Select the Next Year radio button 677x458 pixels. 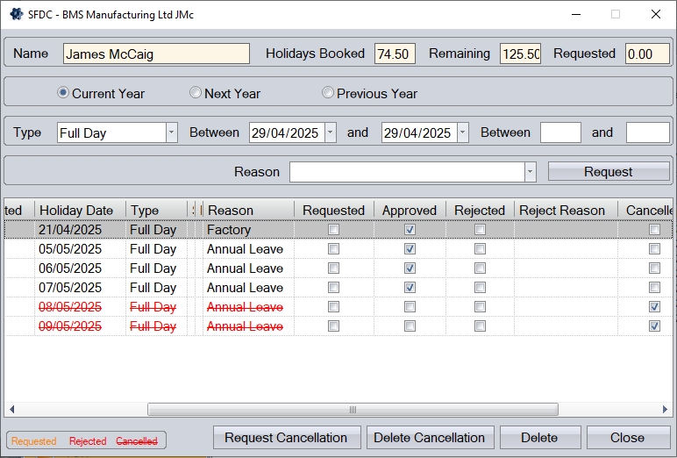tap(196, 93)
